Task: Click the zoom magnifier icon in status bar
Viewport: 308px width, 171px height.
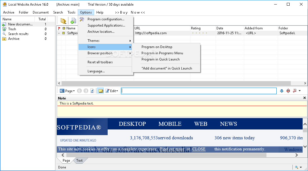Action: click(x=297, y=167)
